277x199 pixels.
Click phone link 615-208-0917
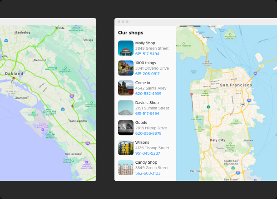pos(148,74)
